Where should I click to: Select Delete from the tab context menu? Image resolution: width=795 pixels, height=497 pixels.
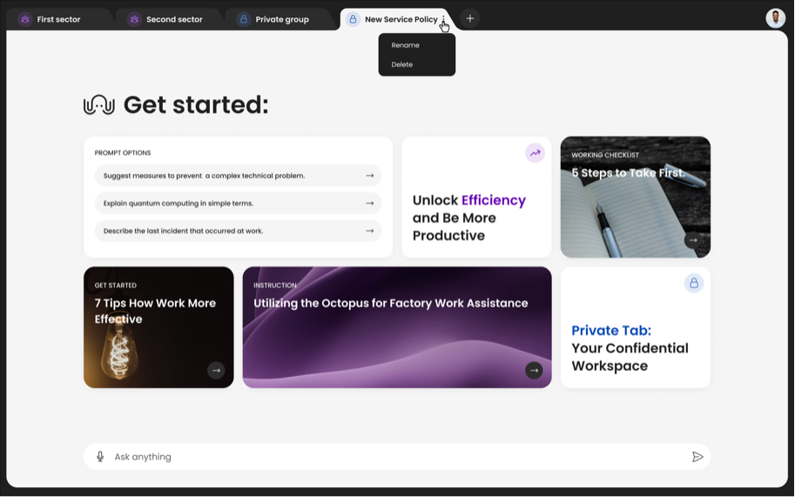[402, 64]
